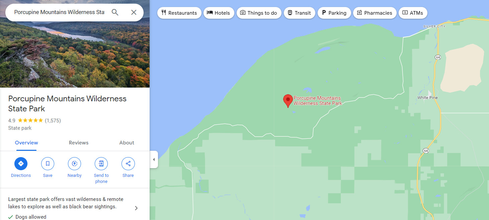Filter map by Restaurants
Image resolution: width=489 pixels, height=220 pixels.
[179, 13]
